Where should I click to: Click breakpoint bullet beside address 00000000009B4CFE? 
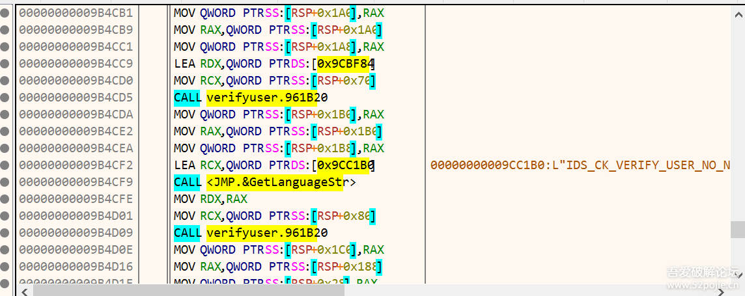tap(5, 199)
